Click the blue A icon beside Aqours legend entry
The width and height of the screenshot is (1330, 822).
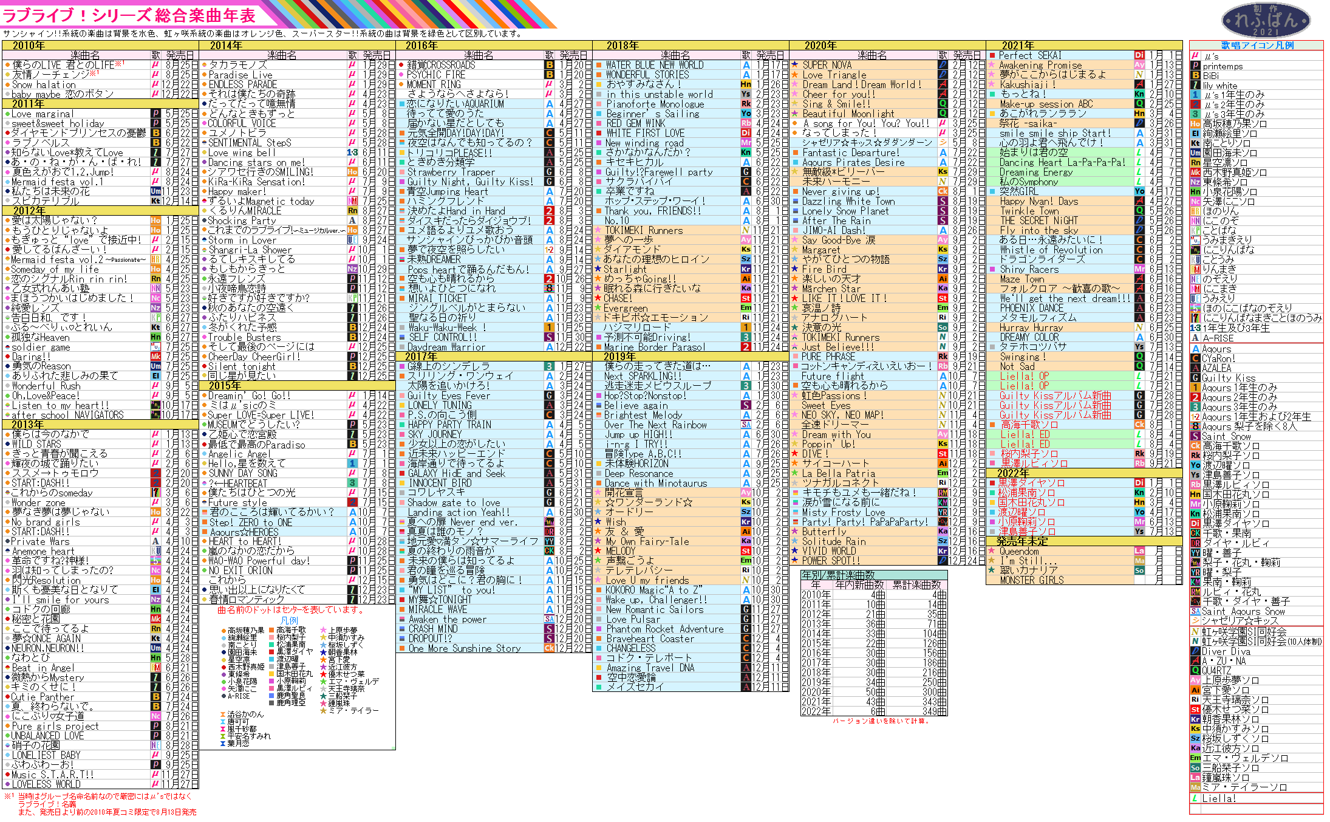(x=1195, y=349)
